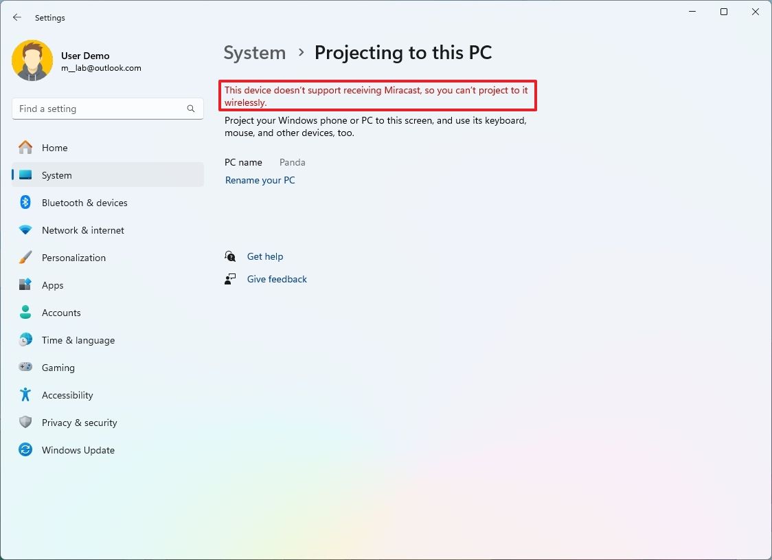Go back using the back arrow

(17, 18)
